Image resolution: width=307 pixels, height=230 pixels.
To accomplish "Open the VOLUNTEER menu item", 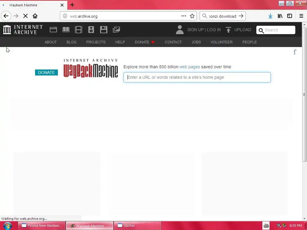I will point(222,42).
